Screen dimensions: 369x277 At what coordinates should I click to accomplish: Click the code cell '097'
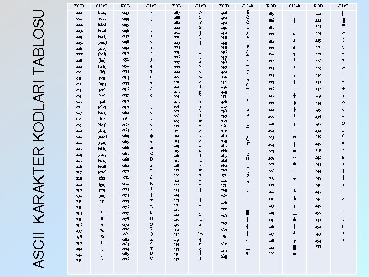click(x=177, y=62)
